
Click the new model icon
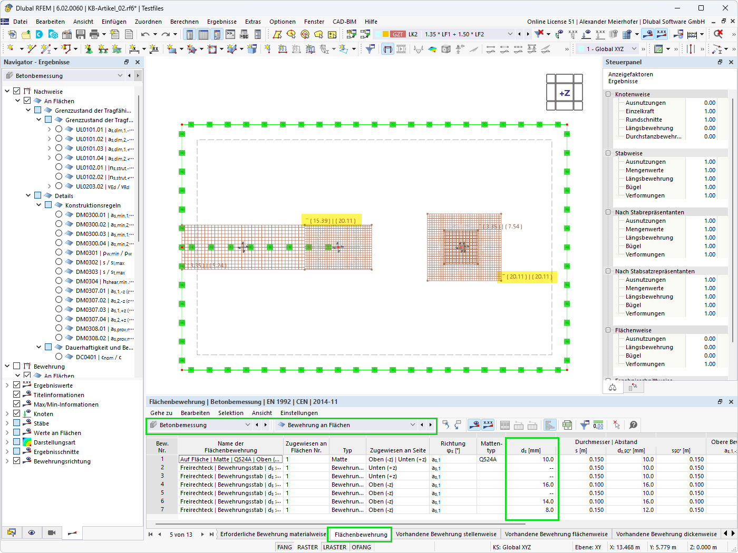(x=12, y=34)
